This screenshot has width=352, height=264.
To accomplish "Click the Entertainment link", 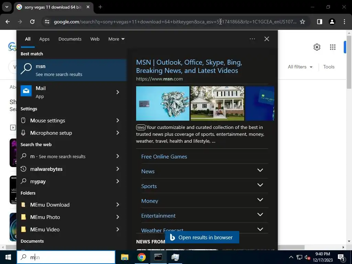I will click(x=158, y=216).
